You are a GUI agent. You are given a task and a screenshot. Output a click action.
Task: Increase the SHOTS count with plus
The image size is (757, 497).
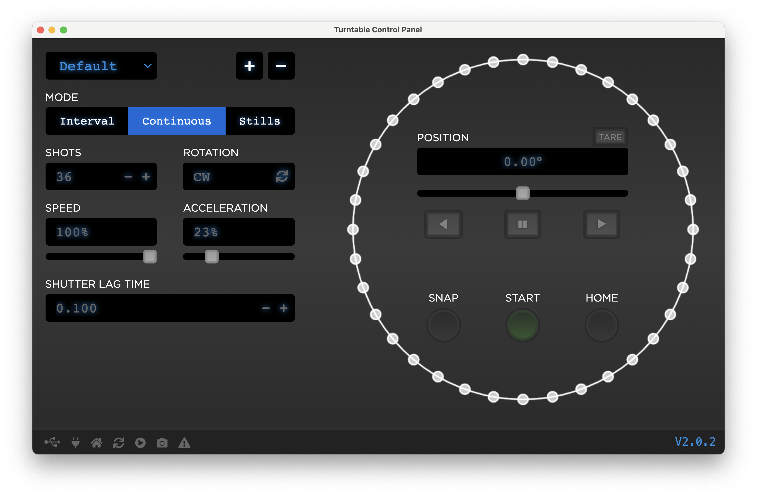click(x=146, y=177)
